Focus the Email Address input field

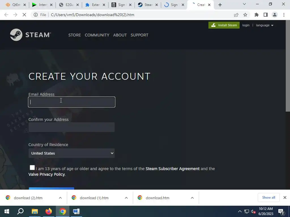coord(72,102)
